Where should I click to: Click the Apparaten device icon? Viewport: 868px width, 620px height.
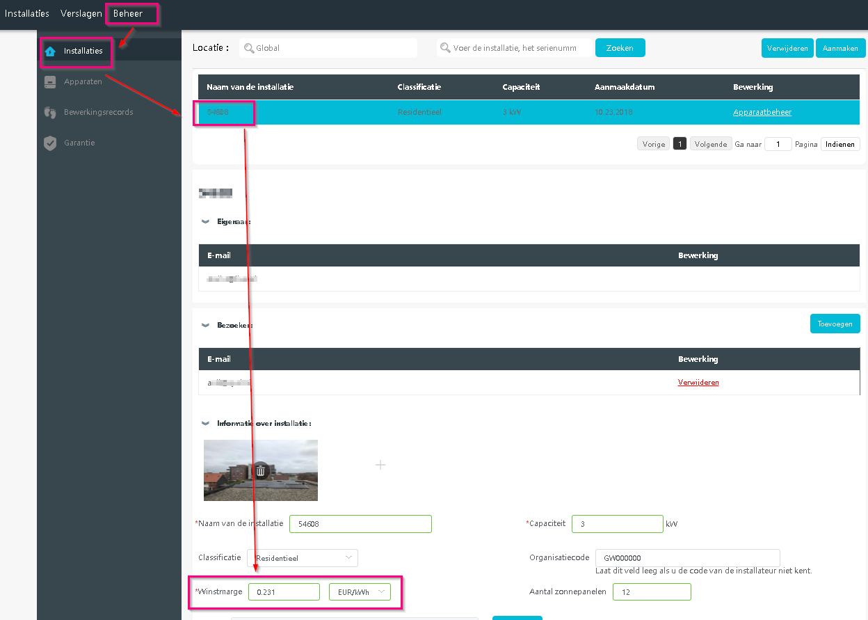[x=50, y=82]
